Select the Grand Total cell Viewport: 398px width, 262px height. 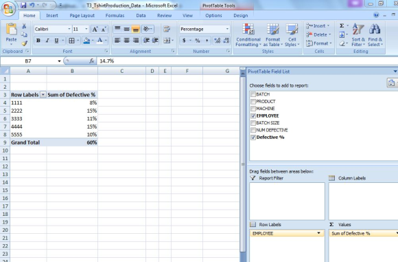tap(28, 142)
